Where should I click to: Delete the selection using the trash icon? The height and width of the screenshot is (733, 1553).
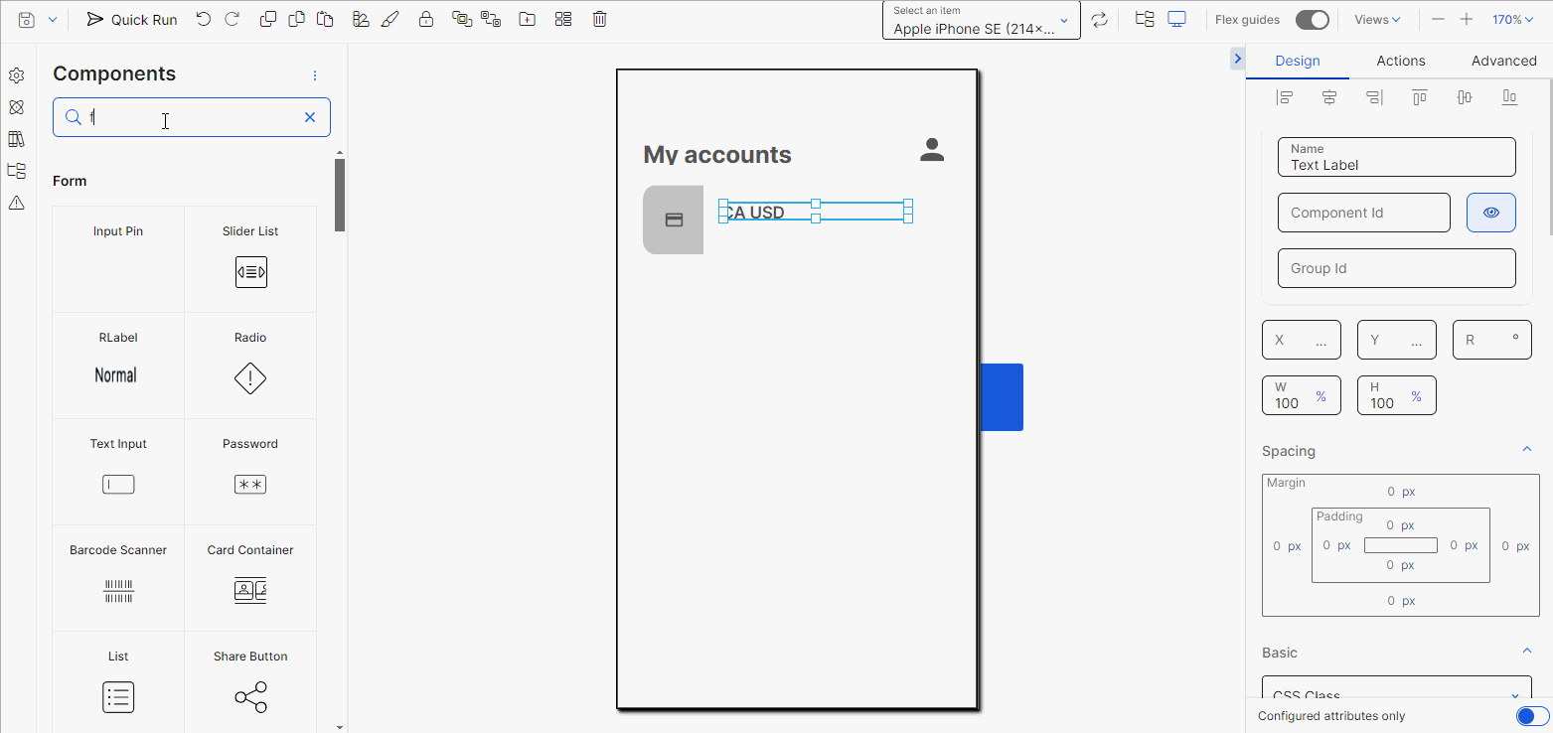coord(599,18)
